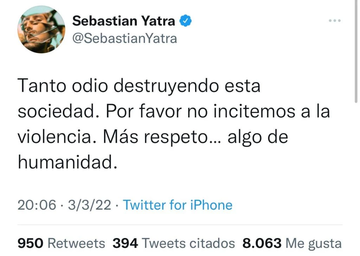Viewport: 360px width, 256px height.
Task: Click the blue verified badge
Action: tap(186, 21)
